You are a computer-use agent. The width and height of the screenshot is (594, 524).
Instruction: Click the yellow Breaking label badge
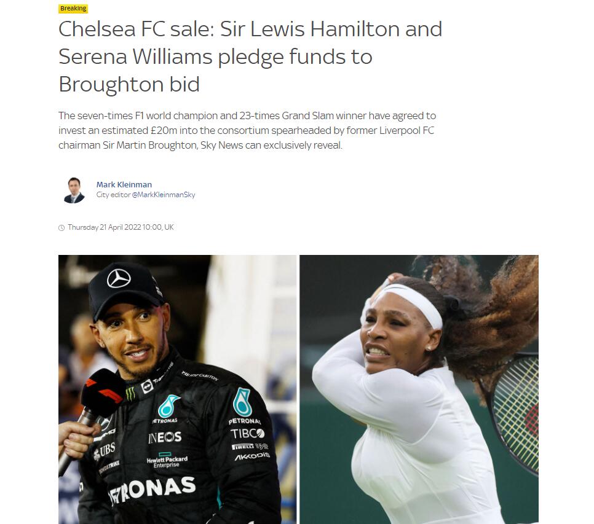pyautogui.click(x=73, y=9)
